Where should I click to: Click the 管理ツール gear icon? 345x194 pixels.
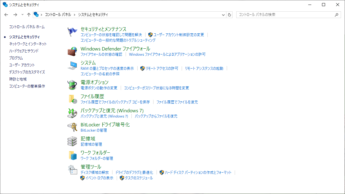72,170
